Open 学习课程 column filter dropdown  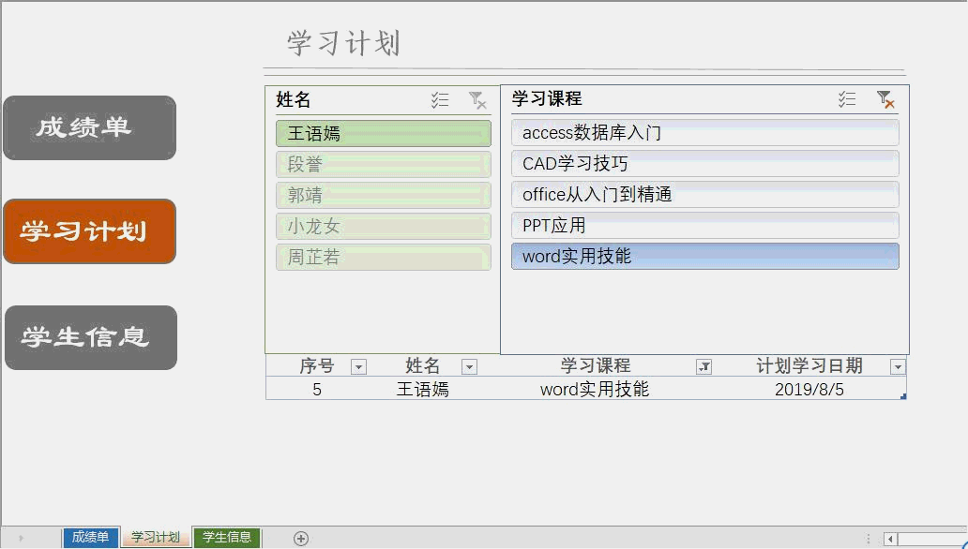click(703, 367)
